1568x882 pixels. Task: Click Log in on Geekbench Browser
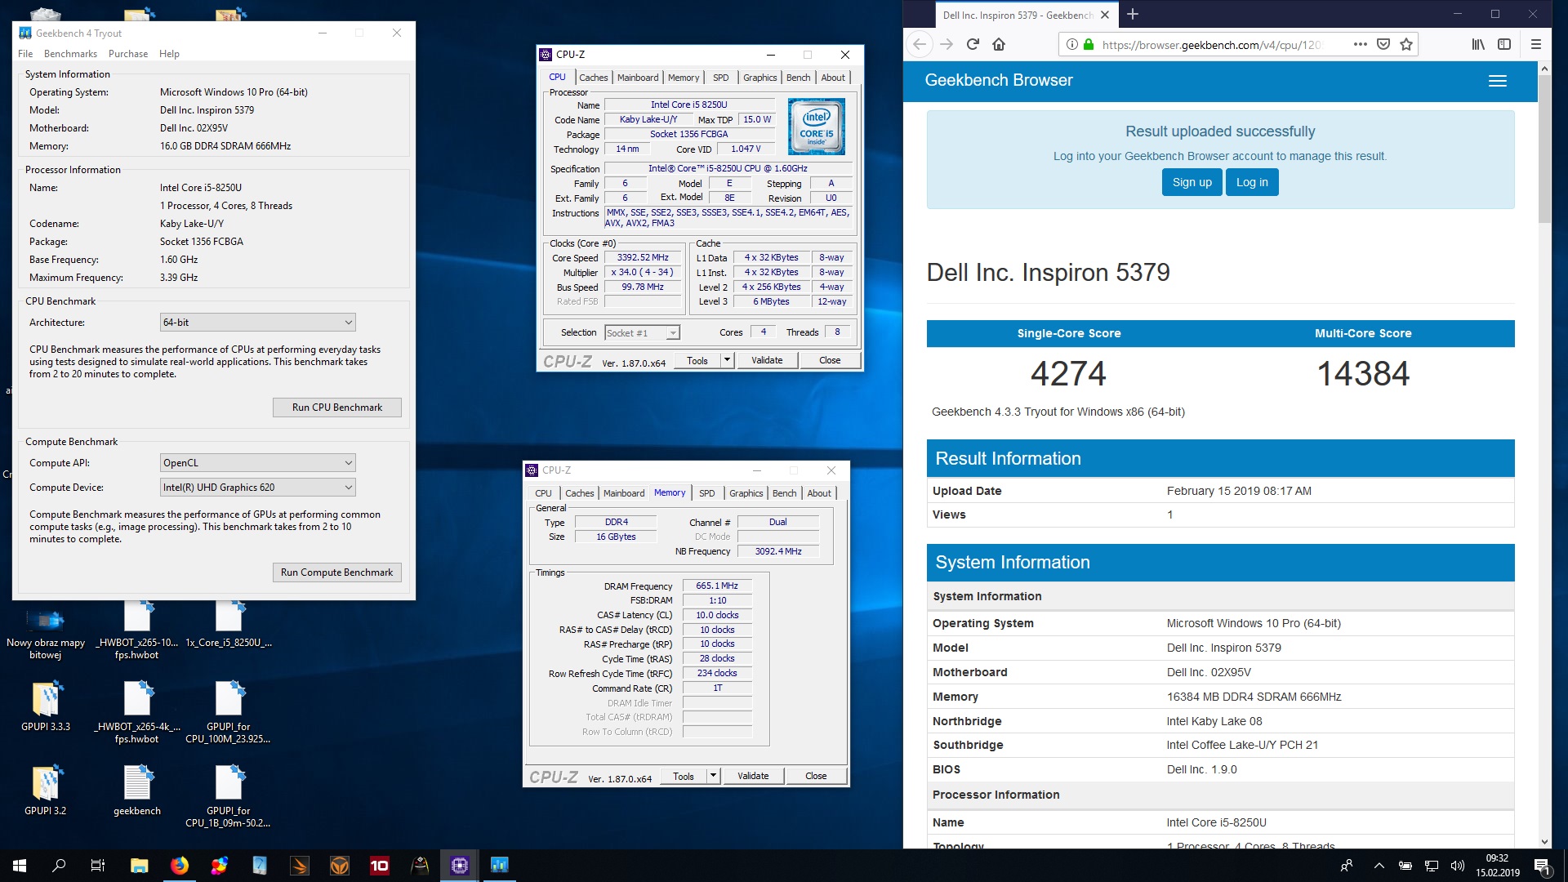tap(1252, 182)
